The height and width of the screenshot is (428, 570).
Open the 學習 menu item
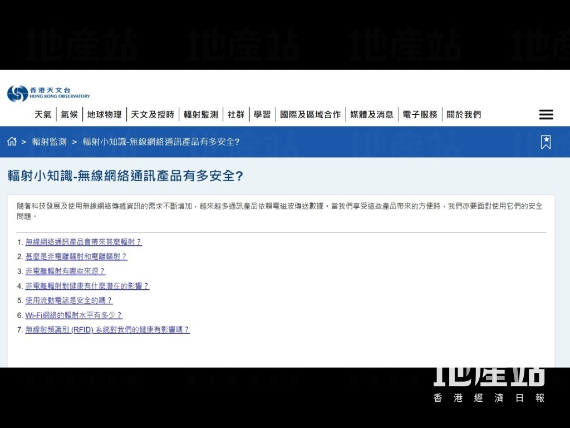(x=262, y=115)
